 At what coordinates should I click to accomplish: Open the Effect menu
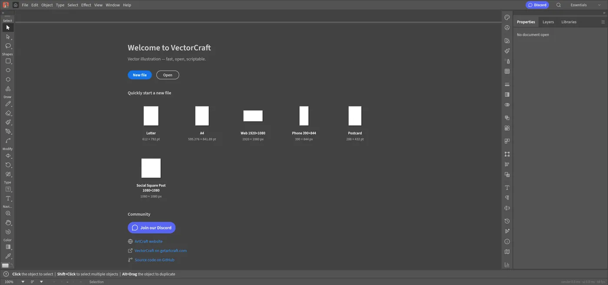[x=86, y=5]
